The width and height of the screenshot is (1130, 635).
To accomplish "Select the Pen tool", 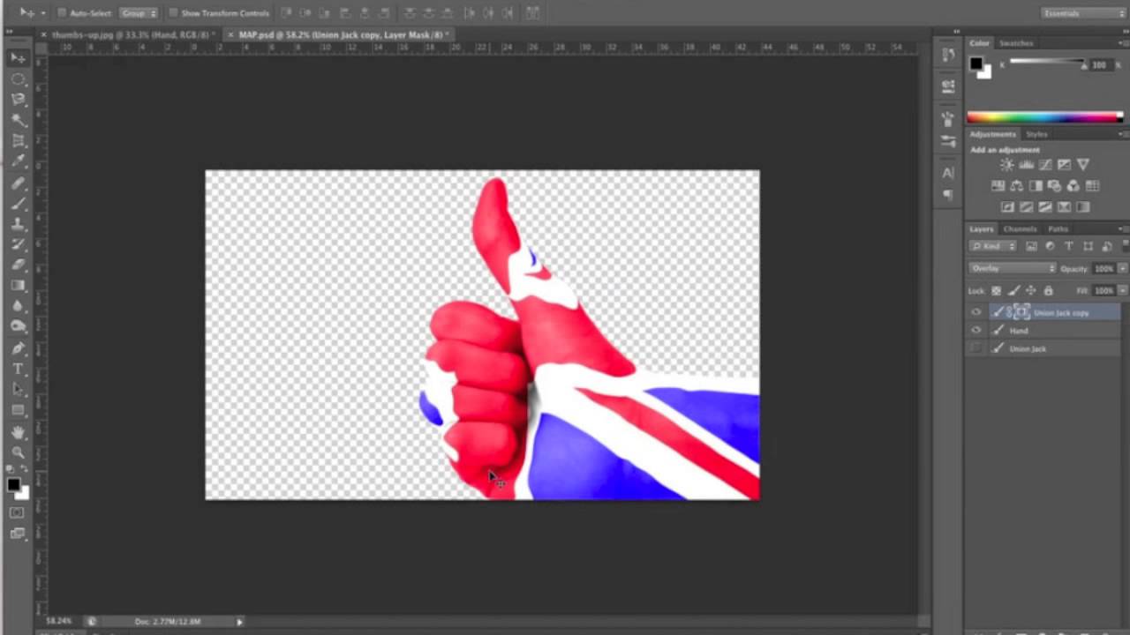I will pos(18,348).
